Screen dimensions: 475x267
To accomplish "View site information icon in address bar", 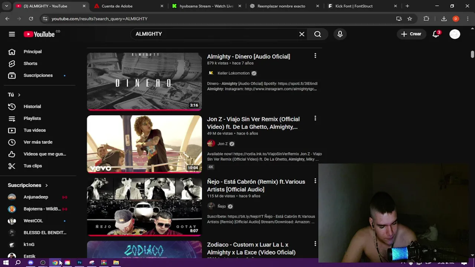I will tap(45, 19).
